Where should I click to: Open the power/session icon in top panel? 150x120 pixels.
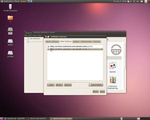pos(134,1)
